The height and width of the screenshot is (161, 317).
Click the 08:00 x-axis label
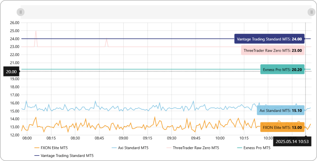click(x=27, y=138)
